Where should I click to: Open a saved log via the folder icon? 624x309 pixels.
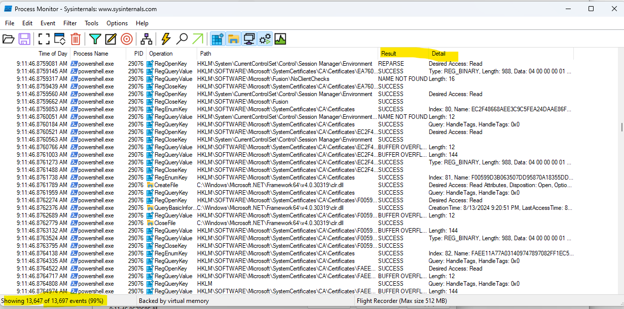tap(9, 38)
